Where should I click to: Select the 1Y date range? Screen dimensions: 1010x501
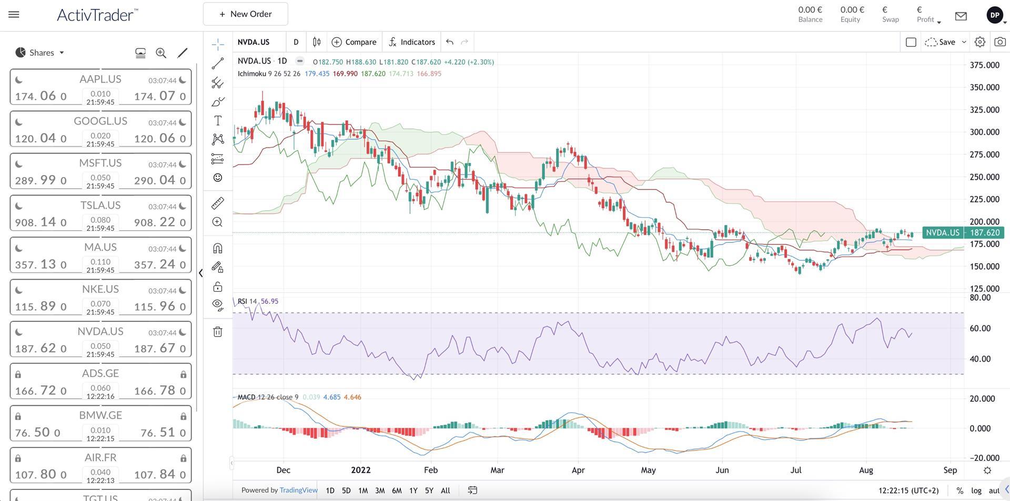pyautogui.click(x=413, y=490)
